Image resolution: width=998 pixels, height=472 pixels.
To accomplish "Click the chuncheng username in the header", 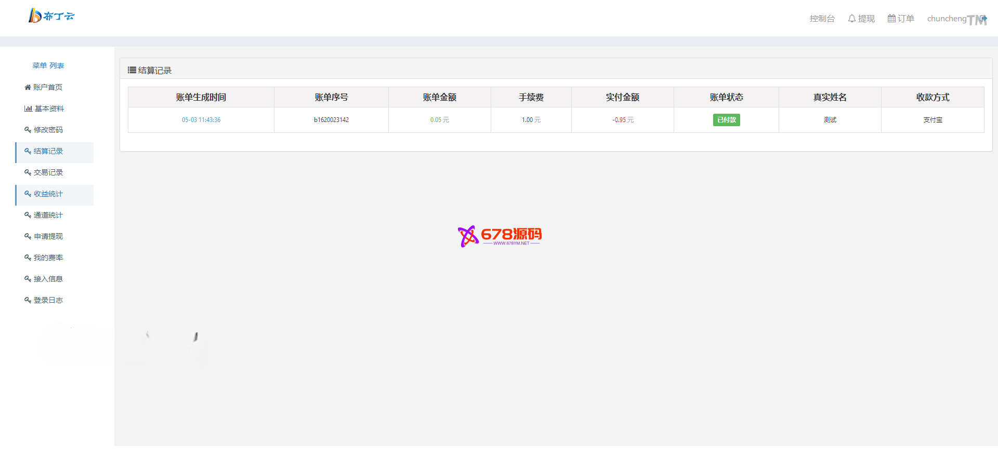I will point(947,19).
